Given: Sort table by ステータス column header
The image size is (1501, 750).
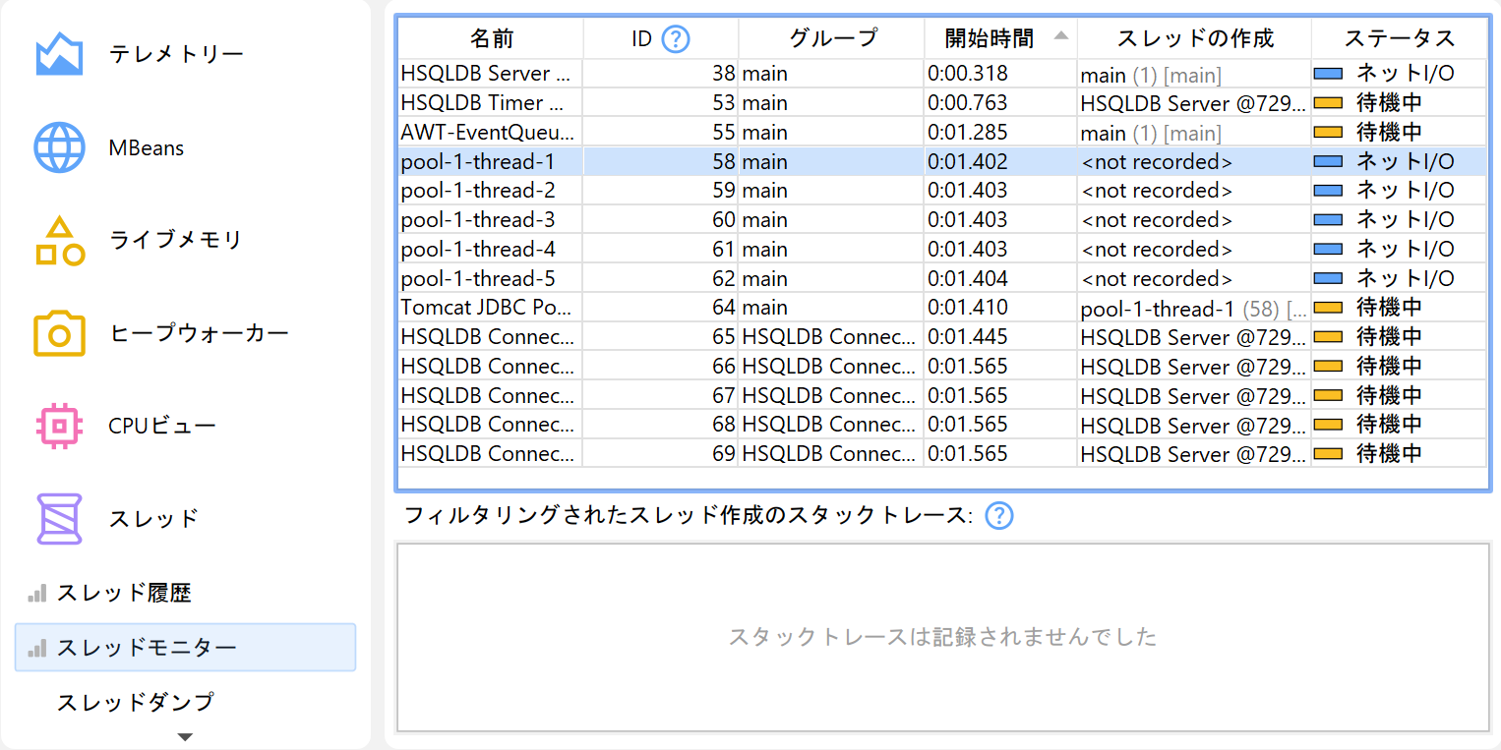Looking at the screenshot, I should (1399, 39).
